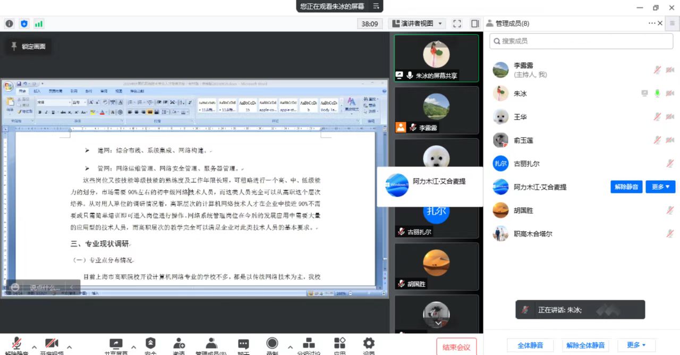Toggle camera with the start video button
Screen dimensions: 680x355
tap(52, 344)
